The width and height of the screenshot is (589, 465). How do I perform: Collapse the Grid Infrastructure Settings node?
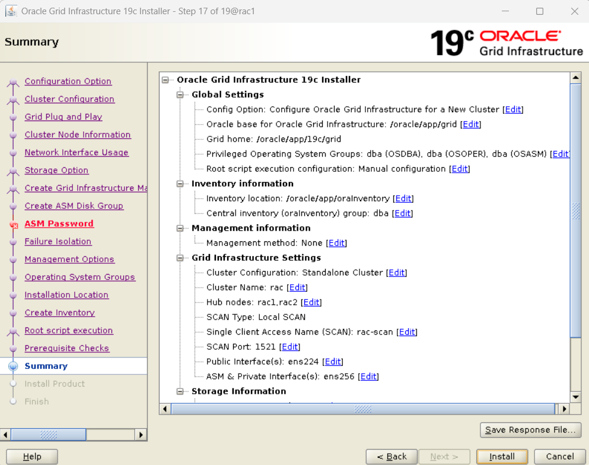(180, 257)
